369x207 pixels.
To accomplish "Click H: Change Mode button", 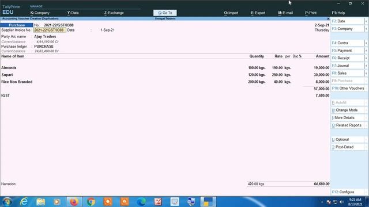I will 348,110.
